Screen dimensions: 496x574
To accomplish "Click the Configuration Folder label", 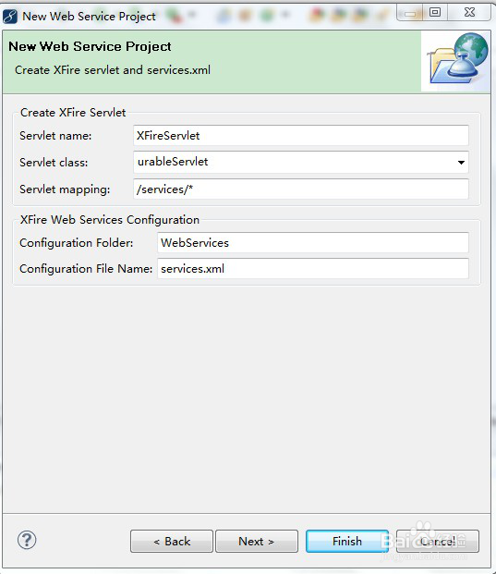I will 77,243.
